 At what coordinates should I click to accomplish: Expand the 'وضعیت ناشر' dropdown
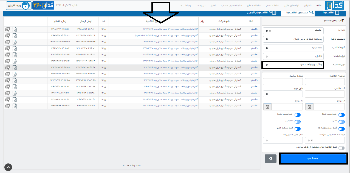click(x=293, y=39)
